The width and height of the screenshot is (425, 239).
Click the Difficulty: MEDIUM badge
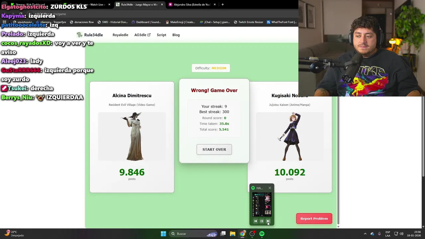(211, 68)
